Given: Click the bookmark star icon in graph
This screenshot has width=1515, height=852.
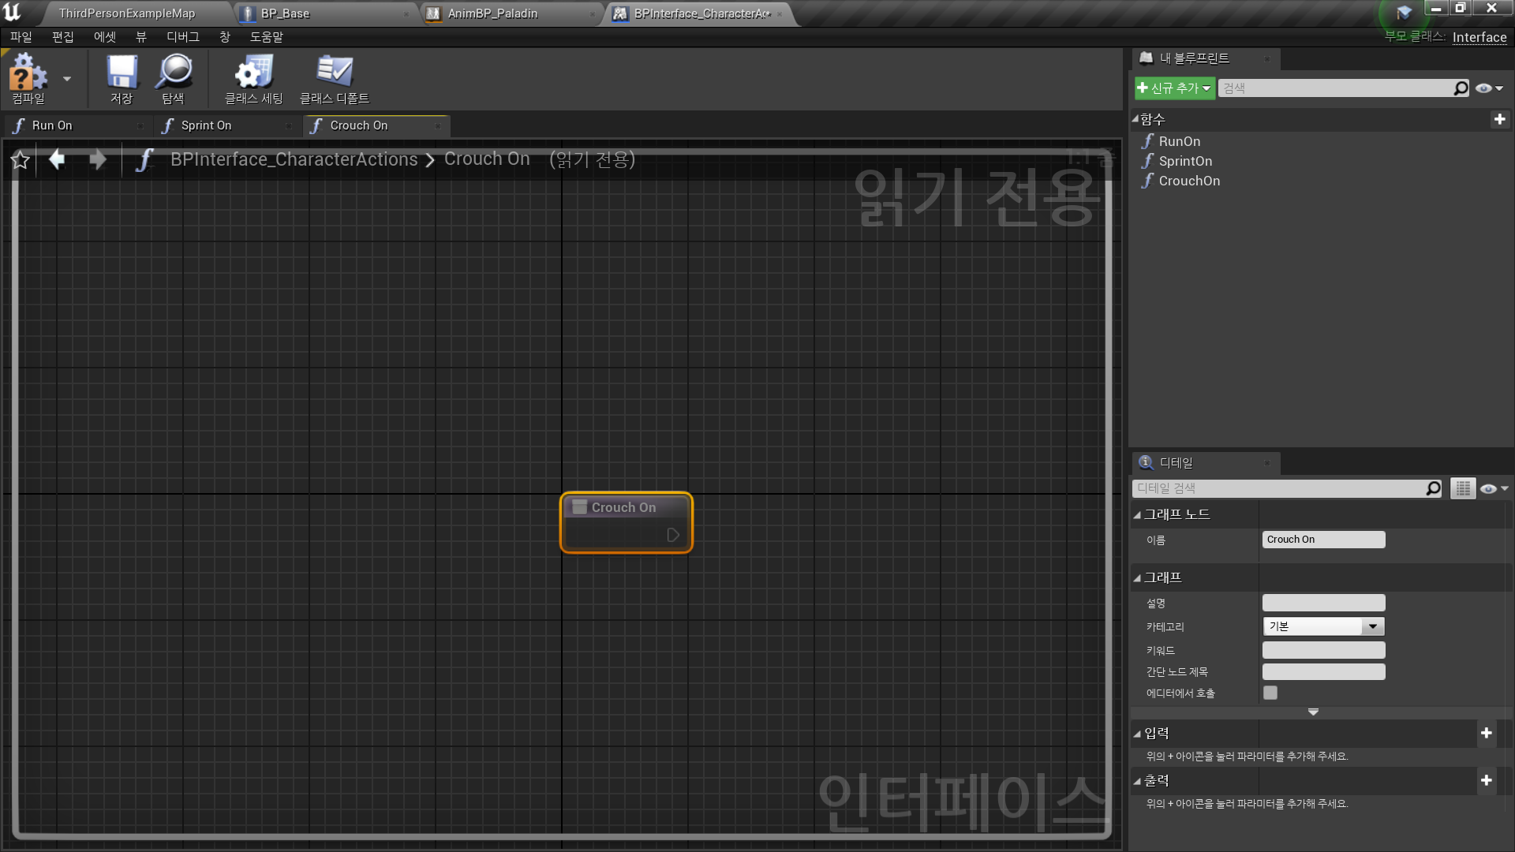Looking at the screenshot, I should click(x=21, y=160).
